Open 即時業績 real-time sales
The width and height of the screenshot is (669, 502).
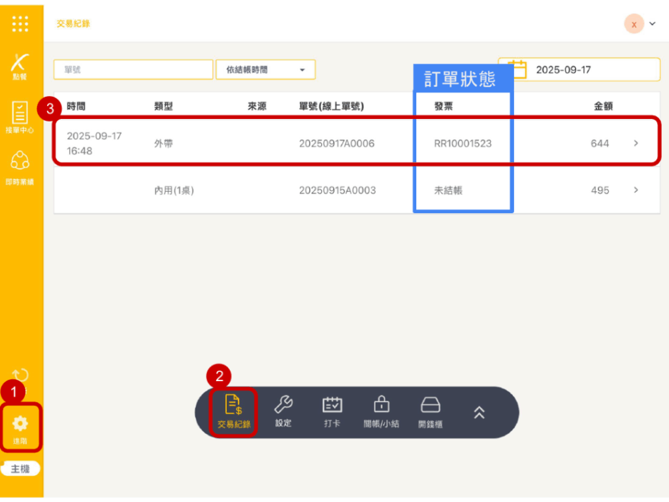20,167
